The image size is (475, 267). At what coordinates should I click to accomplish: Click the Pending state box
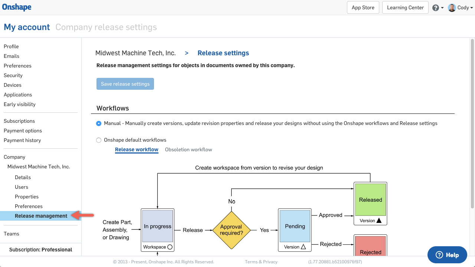[295, 230]
